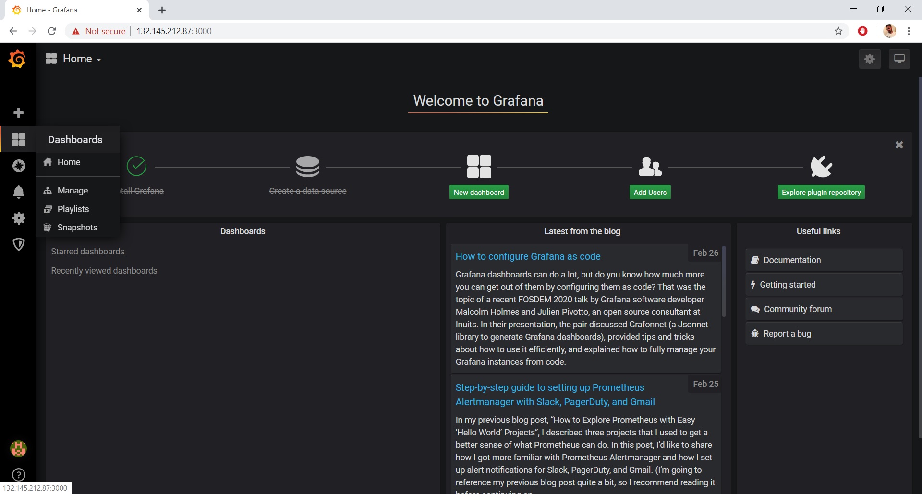Open a new browser tab
The height and width of the screenshot is (494, 922).
(162, 10)
